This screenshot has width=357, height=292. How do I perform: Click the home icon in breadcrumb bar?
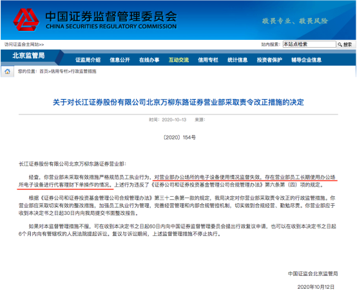coord(7,71)
